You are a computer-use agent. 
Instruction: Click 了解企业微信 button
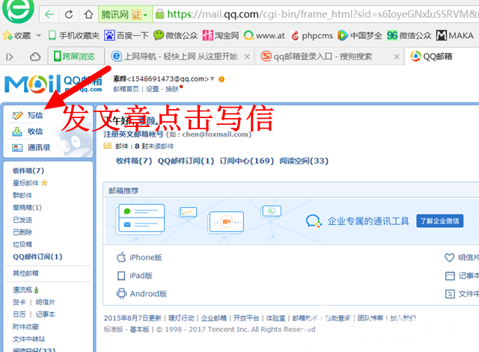click(439, 220)
